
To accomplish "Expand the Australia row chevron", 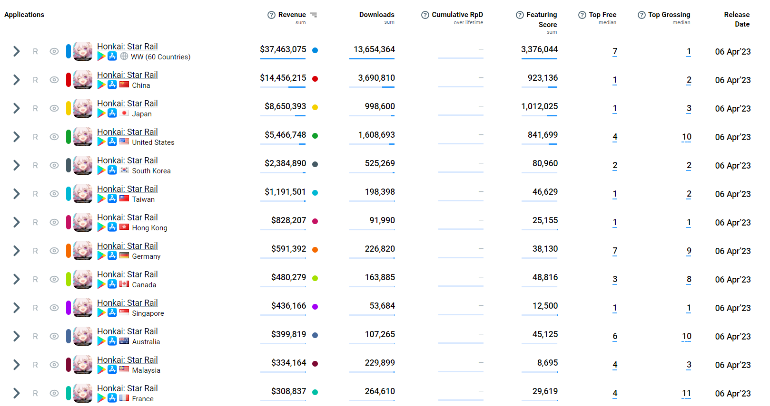I will tap(17, 336).
